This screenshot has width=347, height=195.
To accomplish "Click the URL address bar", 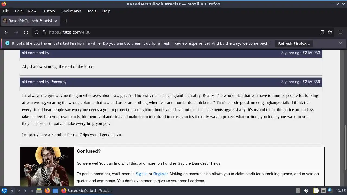I will pos(183,32).
